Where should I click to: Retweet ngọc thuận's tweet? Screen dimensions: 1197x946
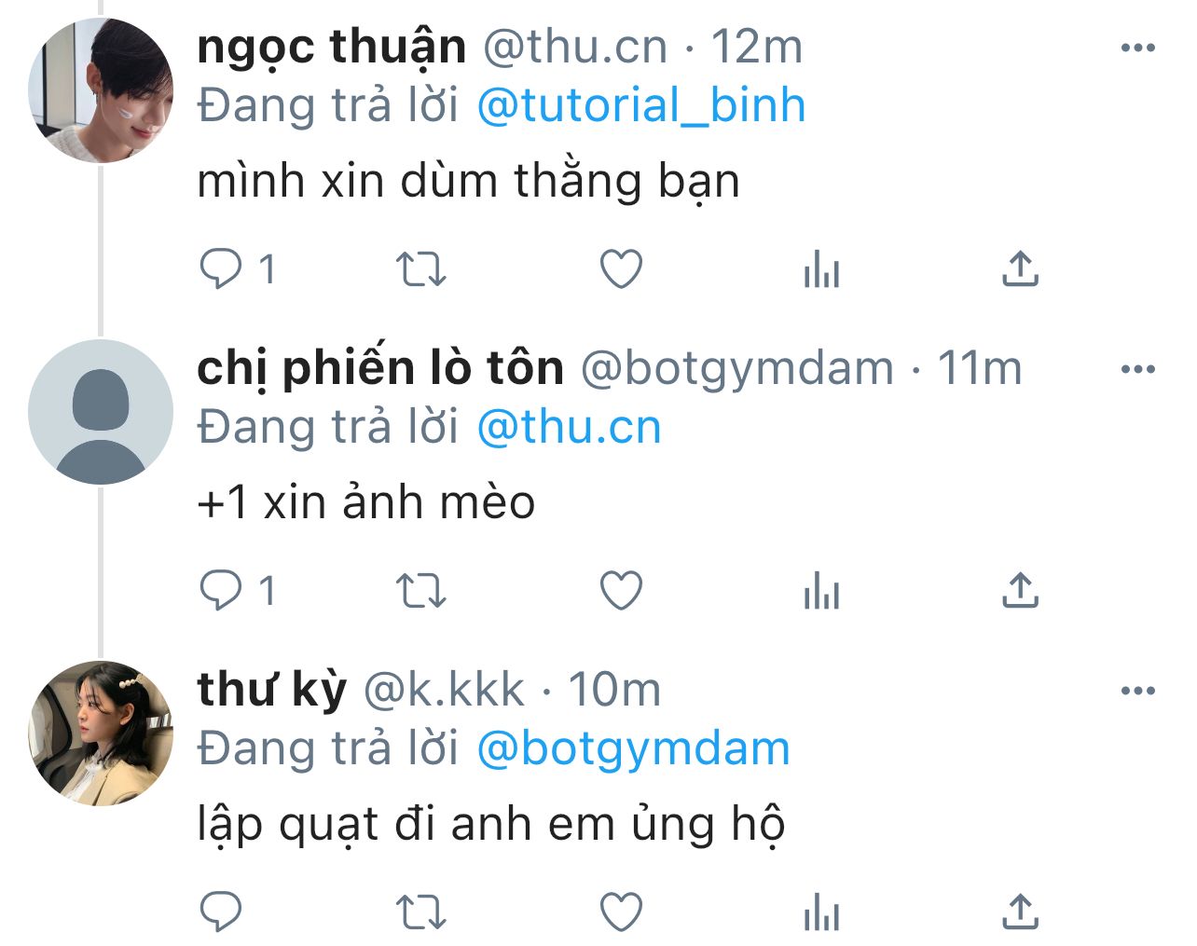[421, 269]
